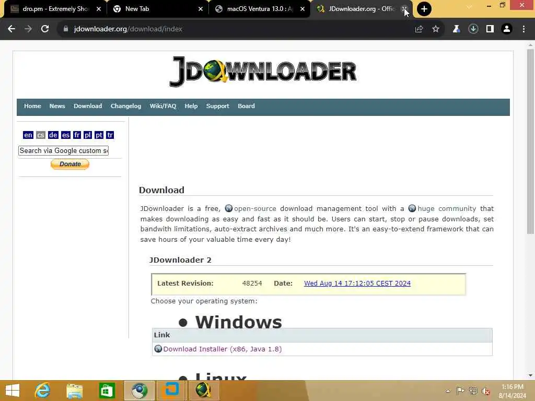Open the Windows Start button

coord(13,391)
